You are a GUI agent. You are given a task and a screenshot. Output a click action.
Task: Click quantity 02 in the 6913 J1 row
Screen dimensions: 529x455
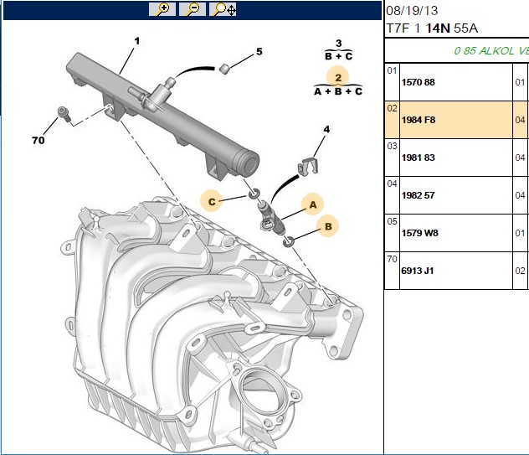[x=521, y=271]
